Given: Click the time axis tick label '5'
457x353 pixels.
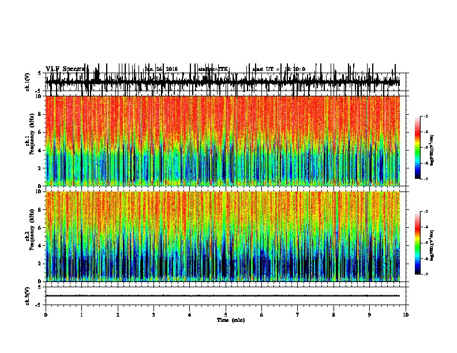Looking at the screenshot, I should click(x=226, y=315).
